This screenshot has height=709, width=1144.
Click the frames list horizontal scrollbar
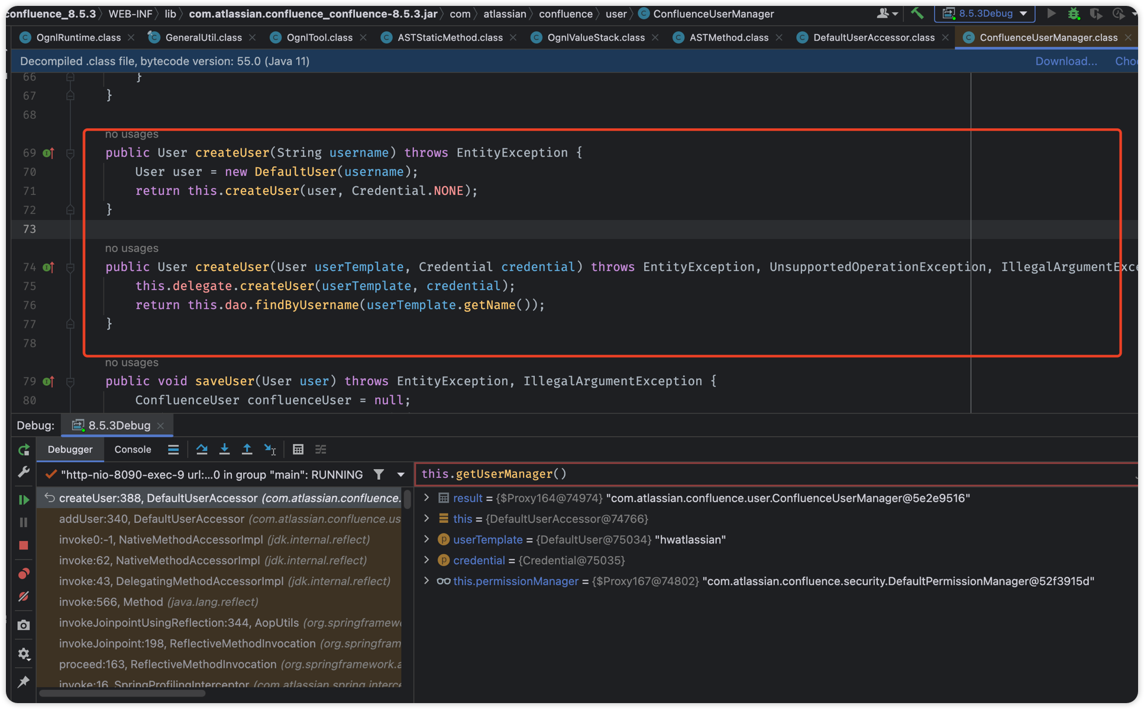pyautogui.click(x=123, y=693)
